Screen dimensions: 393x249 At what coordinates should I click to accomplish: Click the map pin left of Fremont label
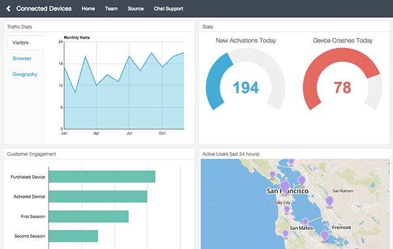point(325,236)
